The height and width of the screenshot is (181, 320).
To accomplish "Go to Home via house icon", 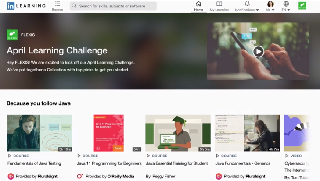I will [198, 4].
